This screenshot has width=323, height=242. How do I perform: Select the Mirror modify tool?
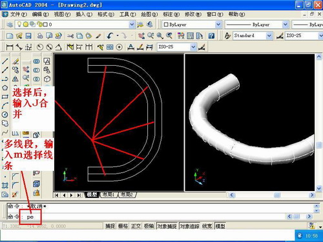point(16,79)
